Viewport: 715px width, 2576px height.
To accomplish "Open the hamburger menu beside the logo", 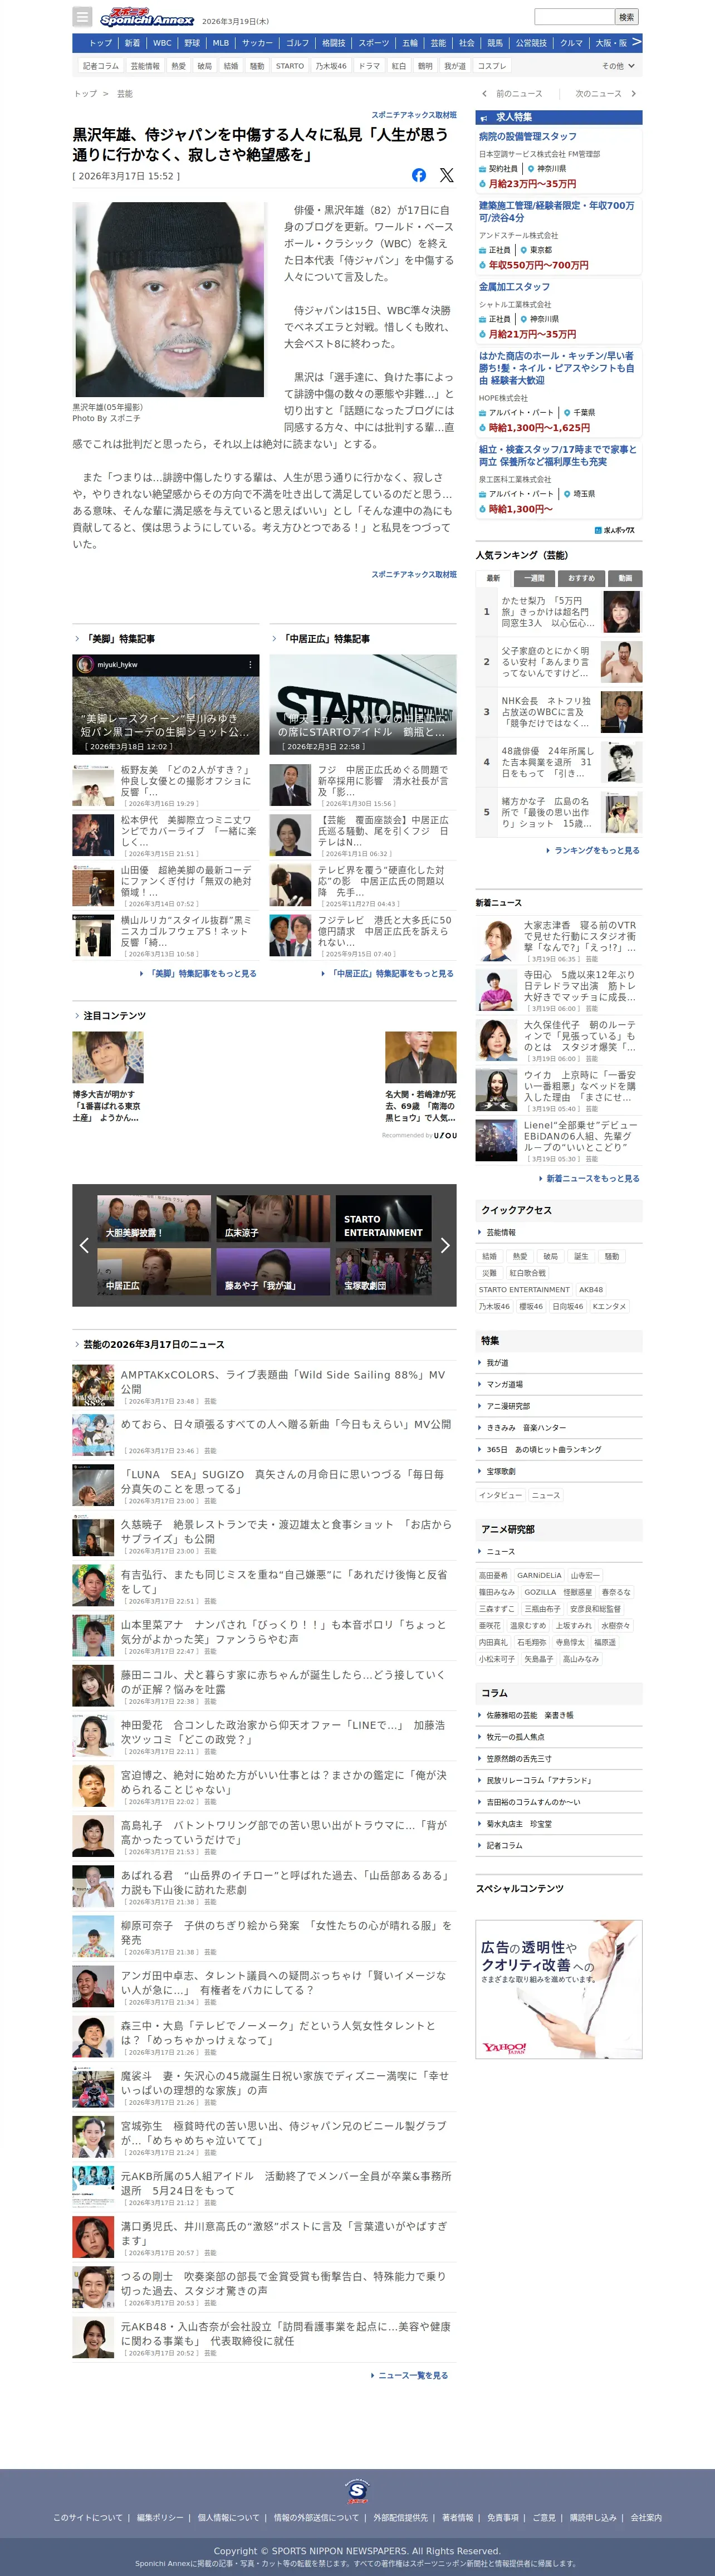I will coord(83,17).
